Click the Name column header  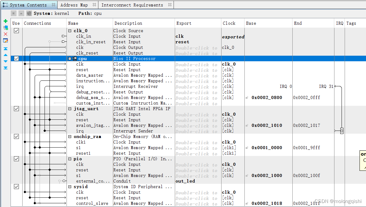(x=90, y=23)
